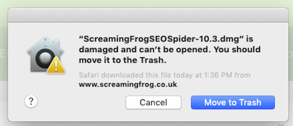Click the faded letter on left background edge

[3, 54]
